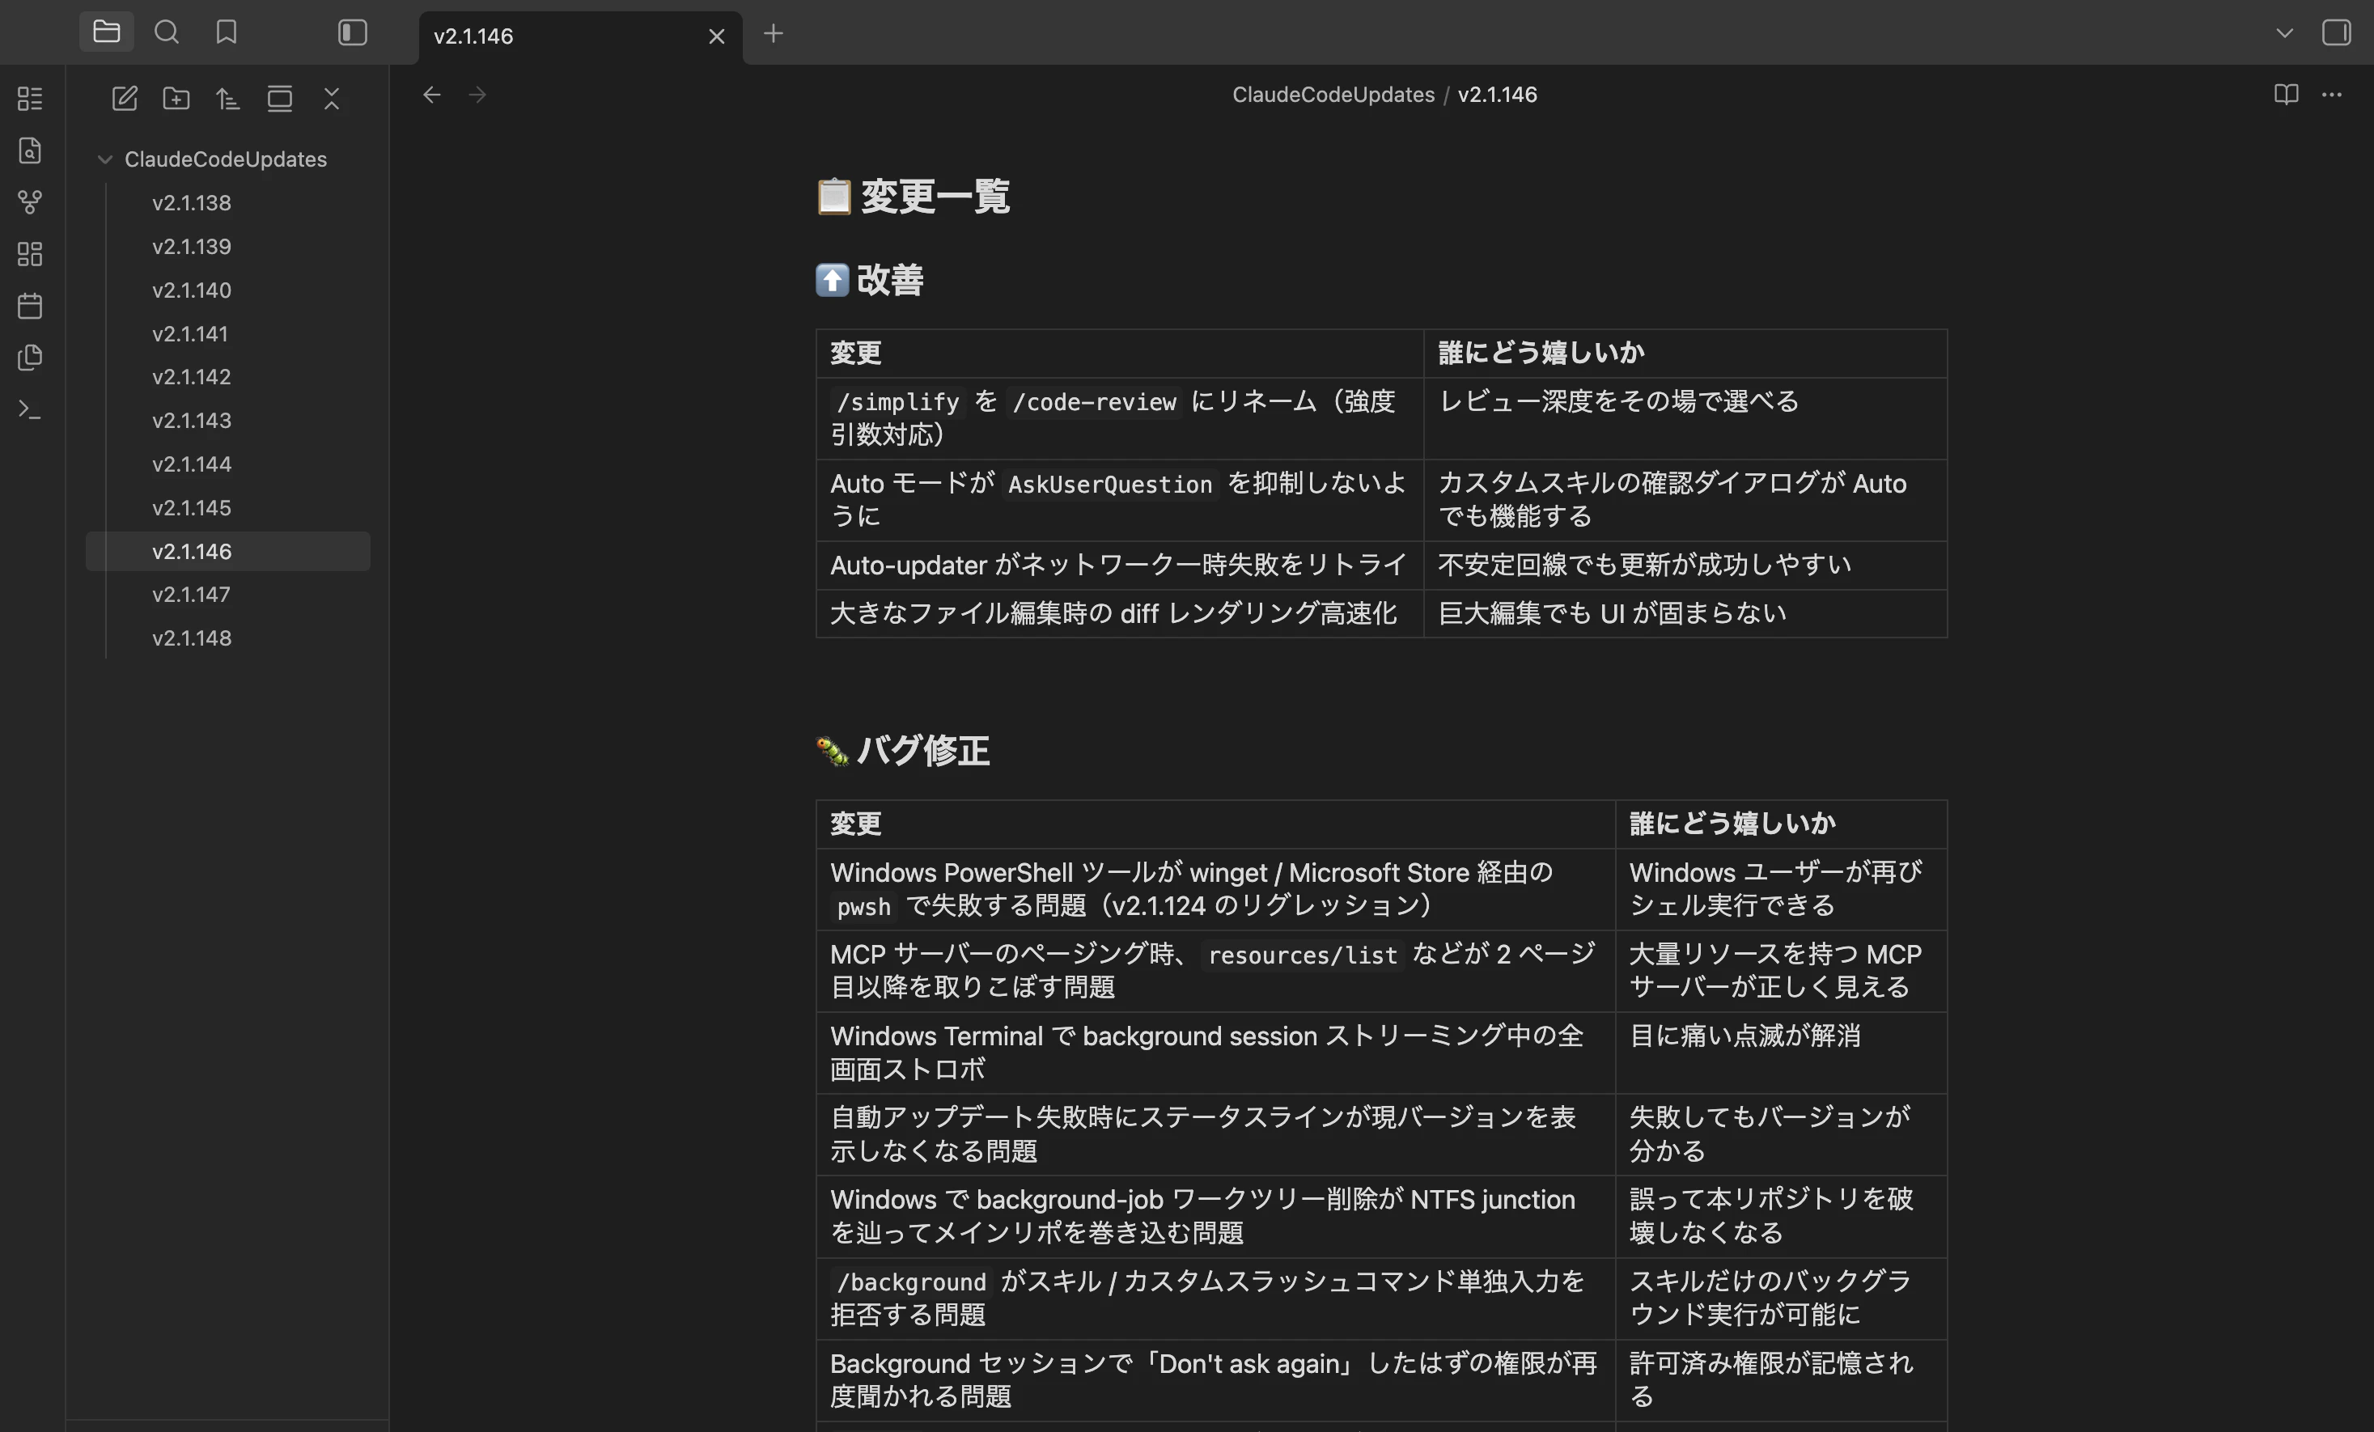
Task: Click cell 失敗してもバージョンが分かる
Action: pyautogui.click(x=1780, y=1134)
